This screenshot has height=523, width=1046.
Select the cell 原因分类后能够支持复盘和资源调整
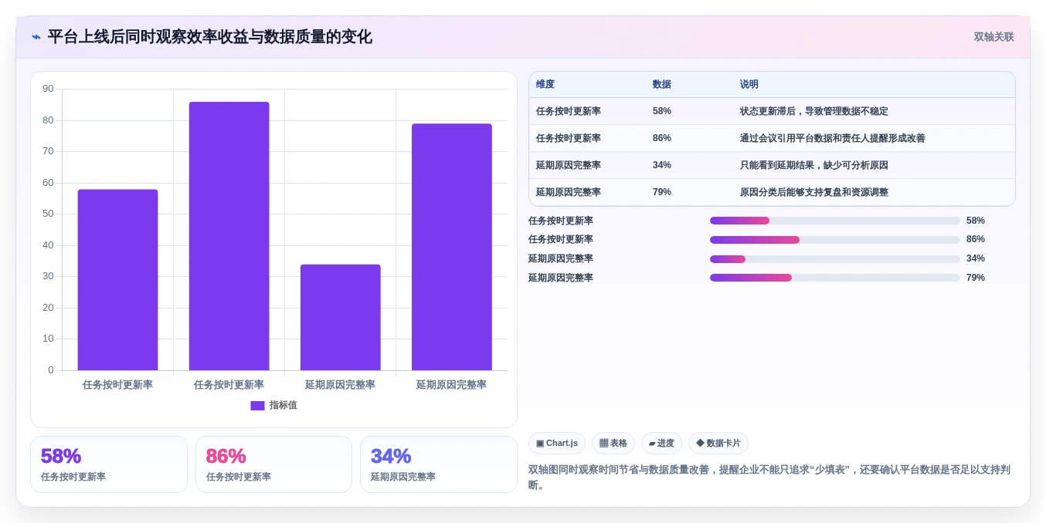814,192
